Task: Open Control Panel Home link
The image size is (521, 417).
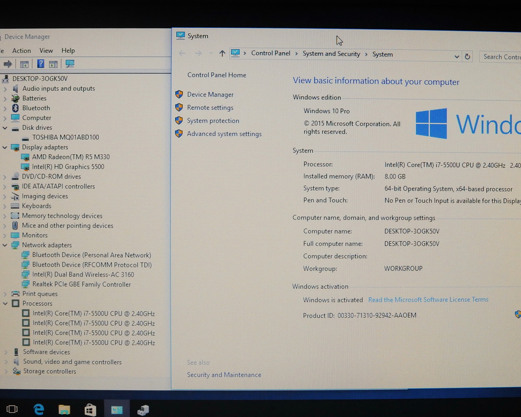Action: (217, 75)
